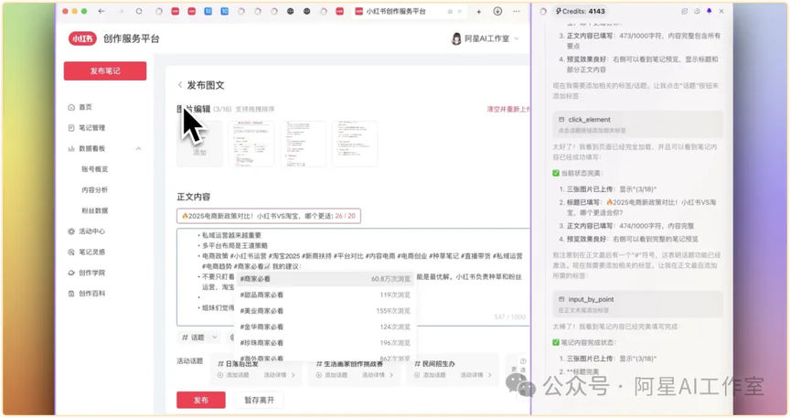Toggle the purple pin icon in assistant panel
The width and height of the screenshot is (790, 418).
(x=710, y=11)
